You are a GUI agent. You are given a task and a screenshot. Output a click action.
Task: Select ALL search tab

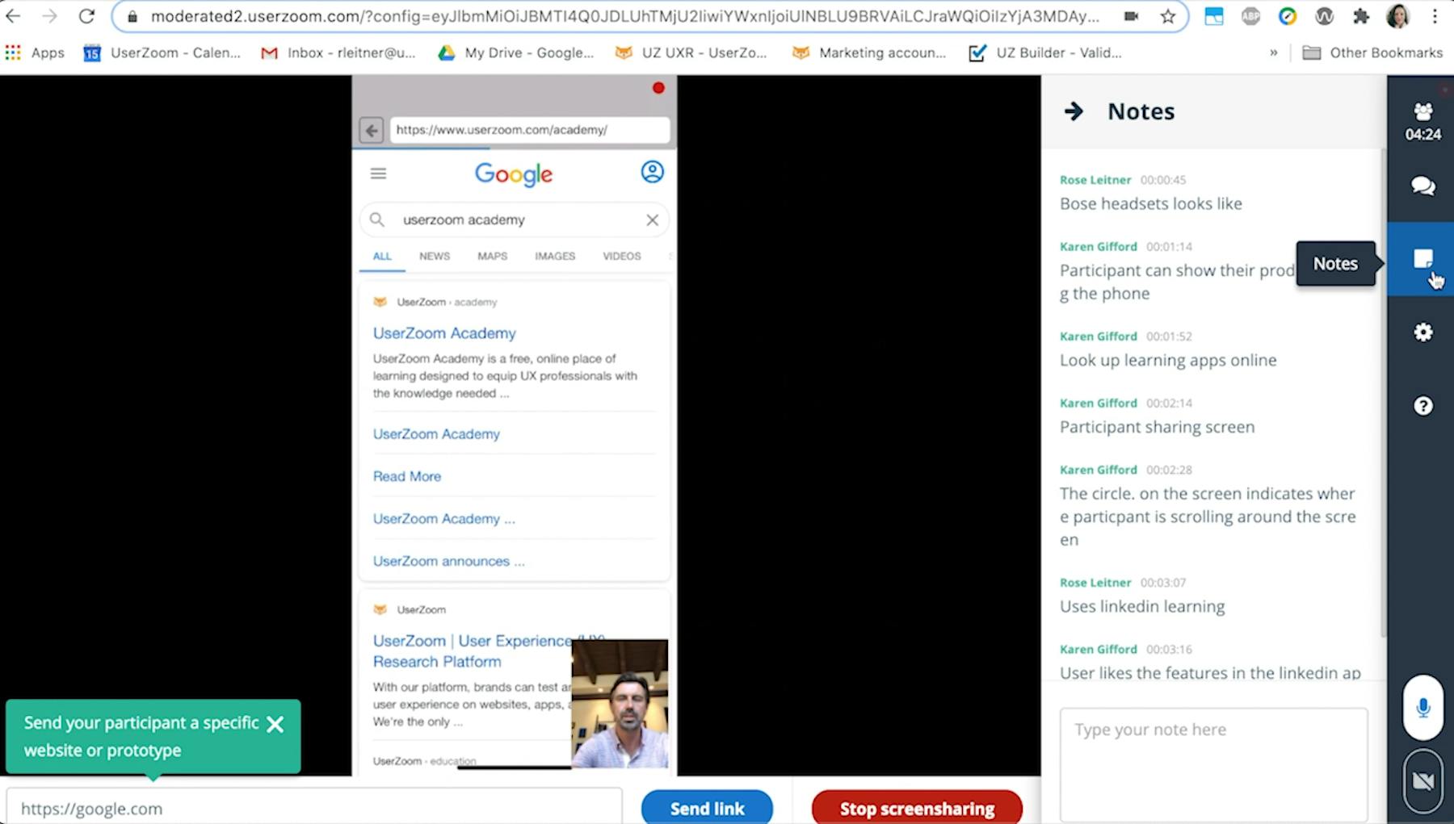point(382,256)
